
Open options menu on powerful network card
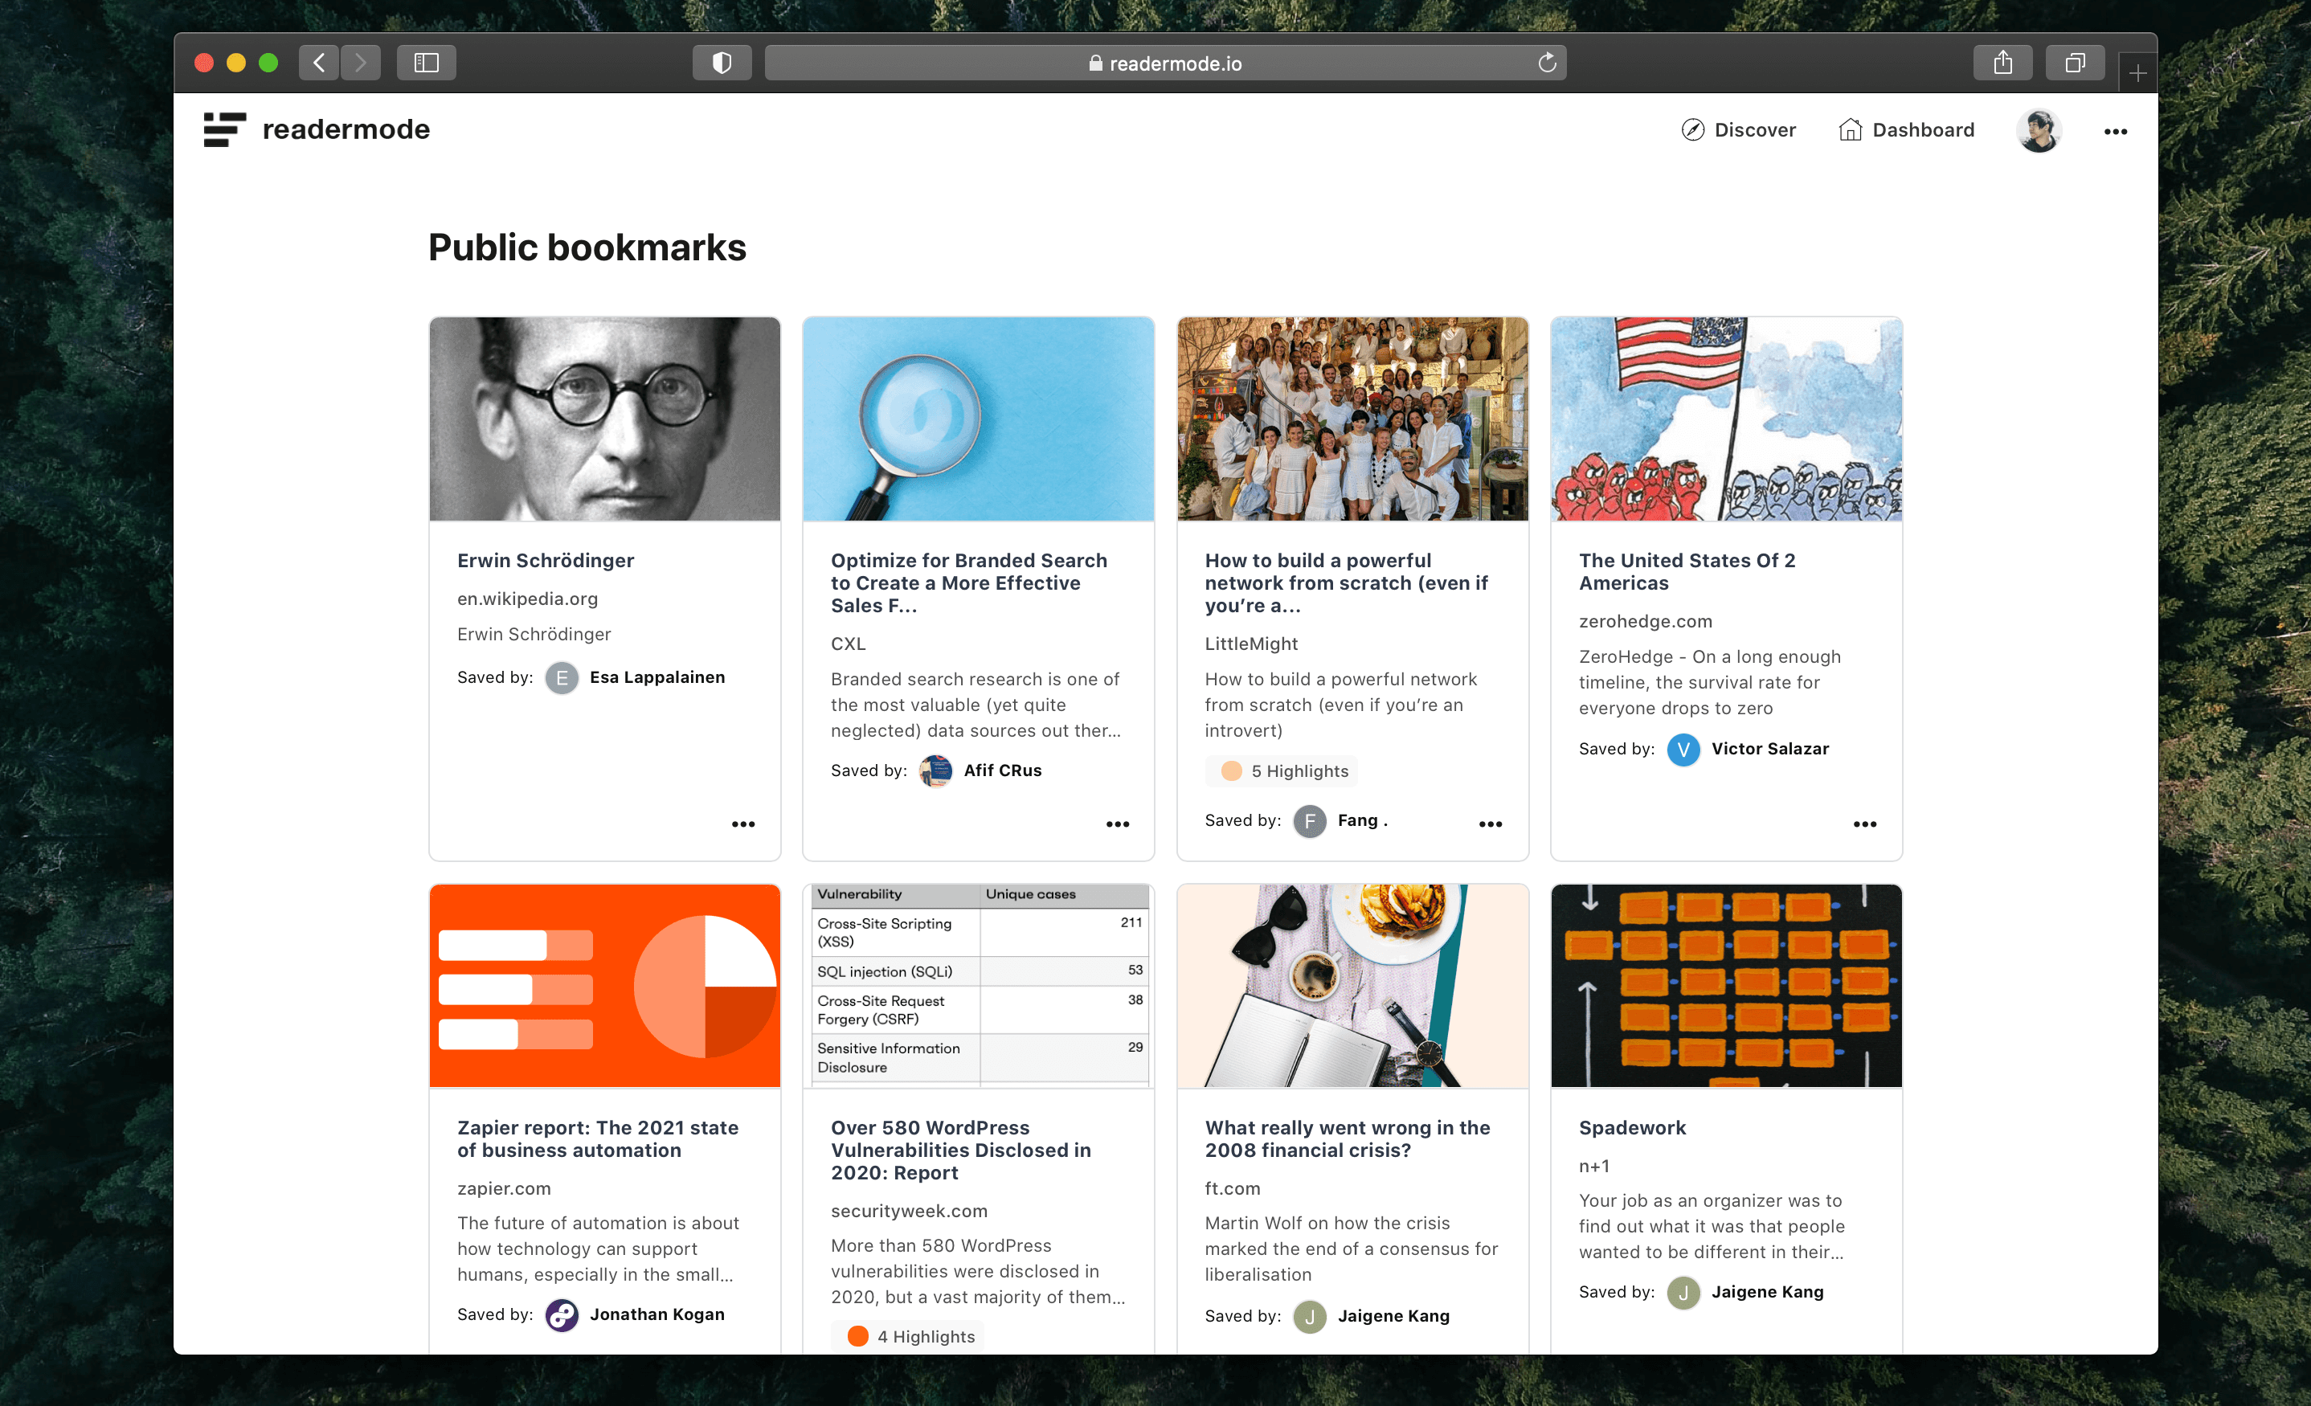[x=1491, y=824]
